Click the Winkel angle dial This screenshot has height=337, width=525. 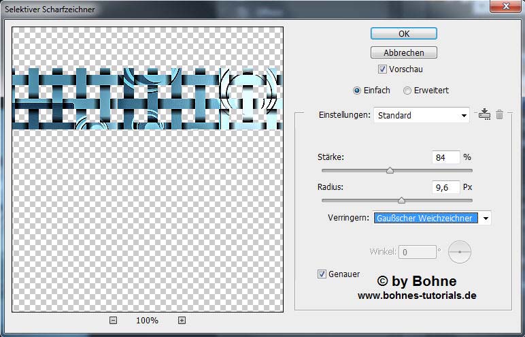460,252
